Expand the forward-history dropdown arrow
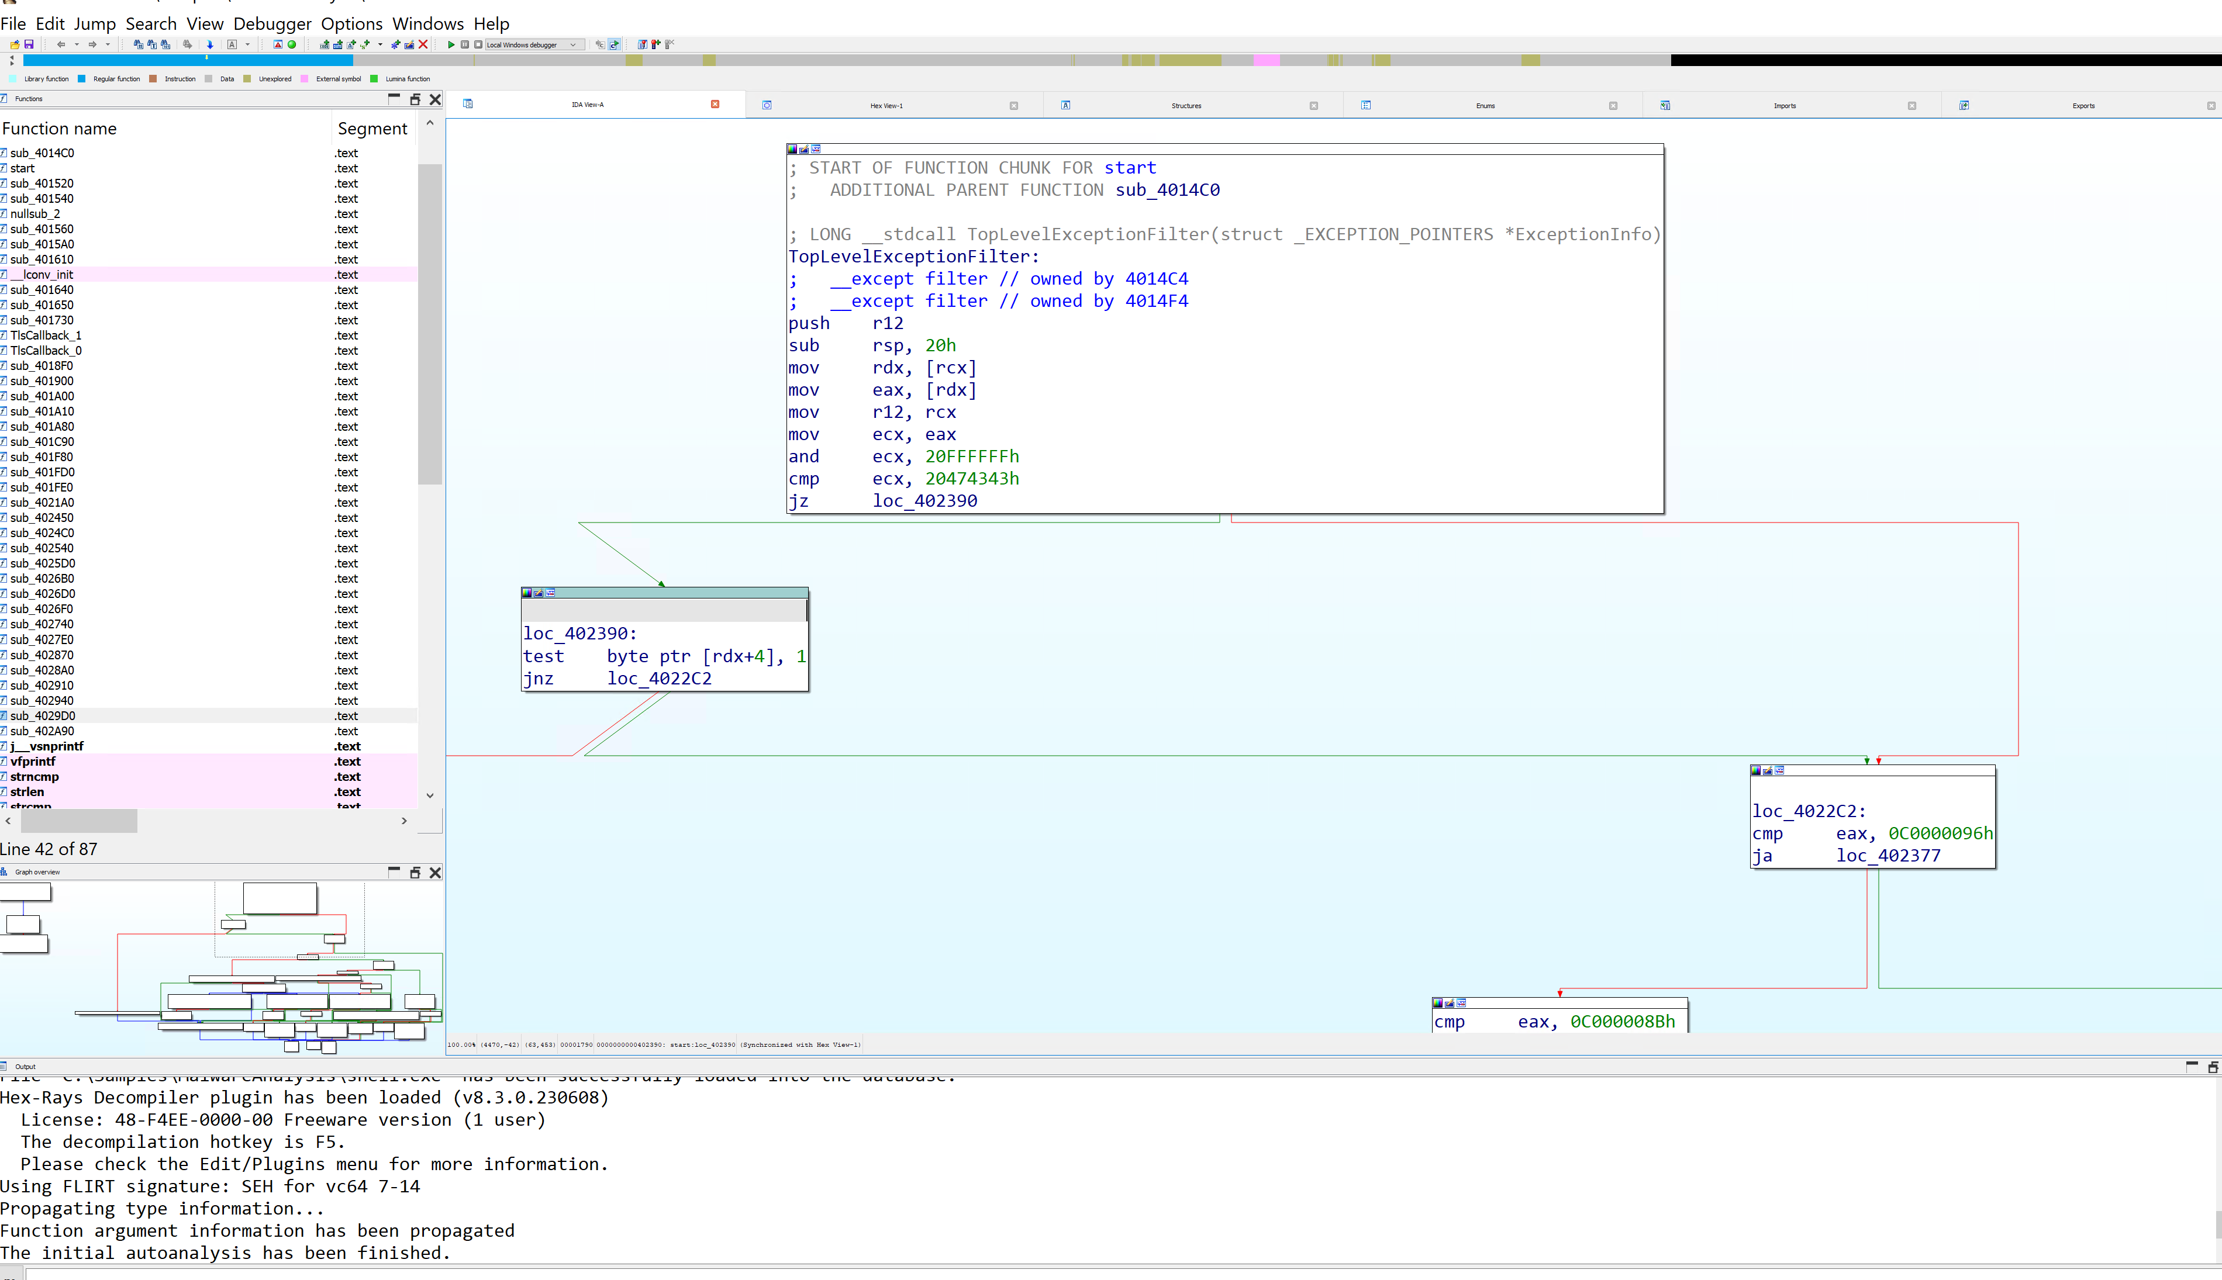The width and height of the screenshot is (2222, 1280). (x=107, y=45)
